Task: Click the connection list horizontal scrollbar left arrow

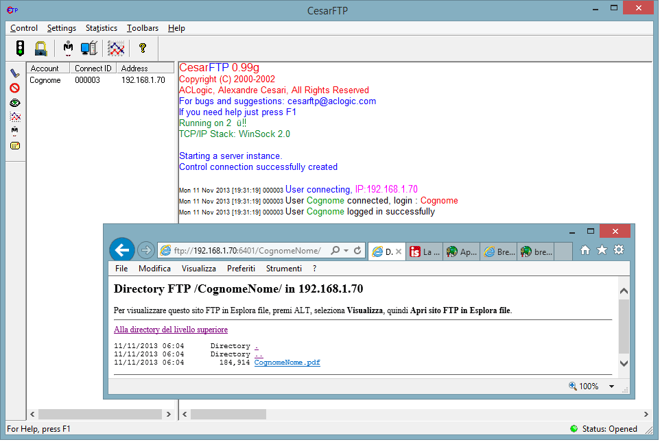Action: 32,414
